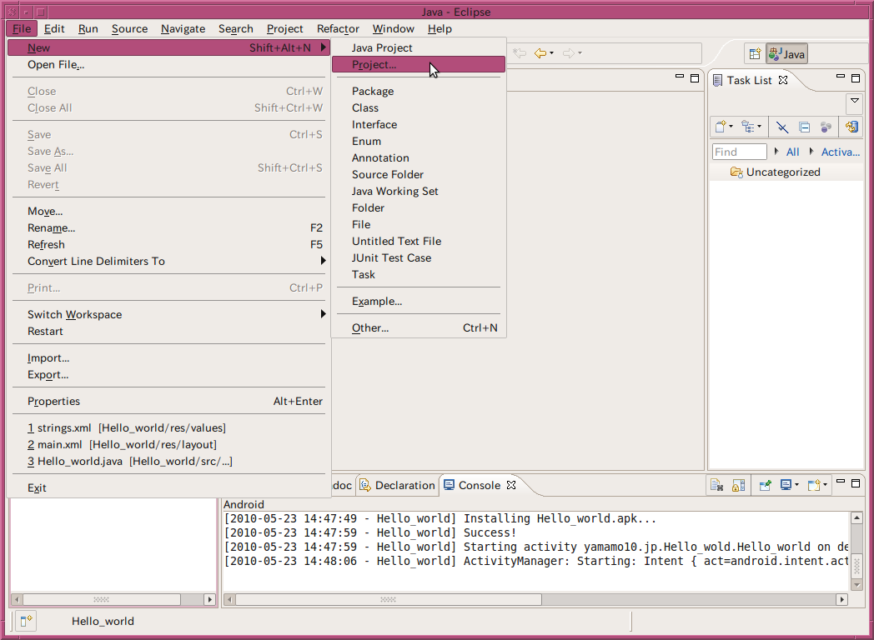Minimize the Console view panel

841,482
